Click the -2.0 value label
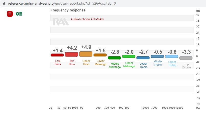Viewport: 206px width, 114px height. (129, 52)
